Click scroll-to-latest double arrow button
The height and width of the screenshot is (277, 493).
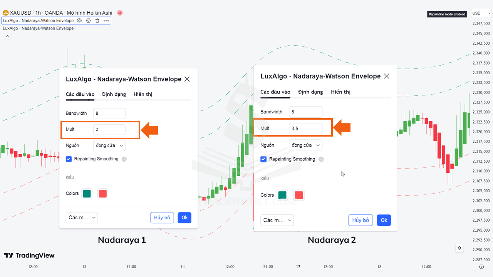click(x=459, y=248)
